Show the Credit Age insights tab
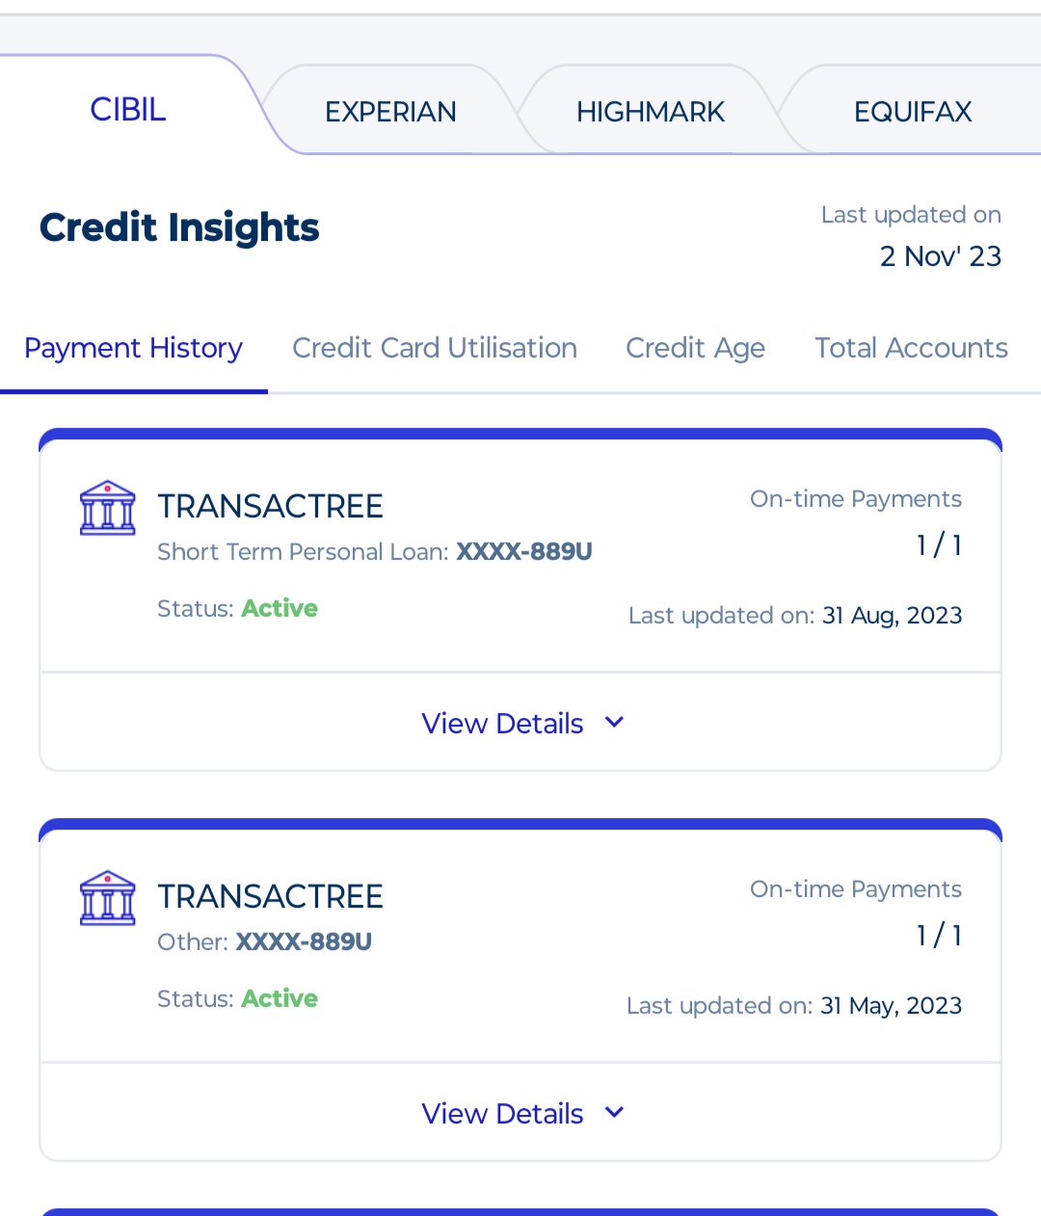The height and width of the screenshot is (1216, 1041). [x=695, y=348]
